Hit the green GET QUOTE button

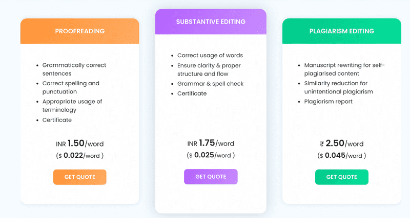[x=341, y=177]
